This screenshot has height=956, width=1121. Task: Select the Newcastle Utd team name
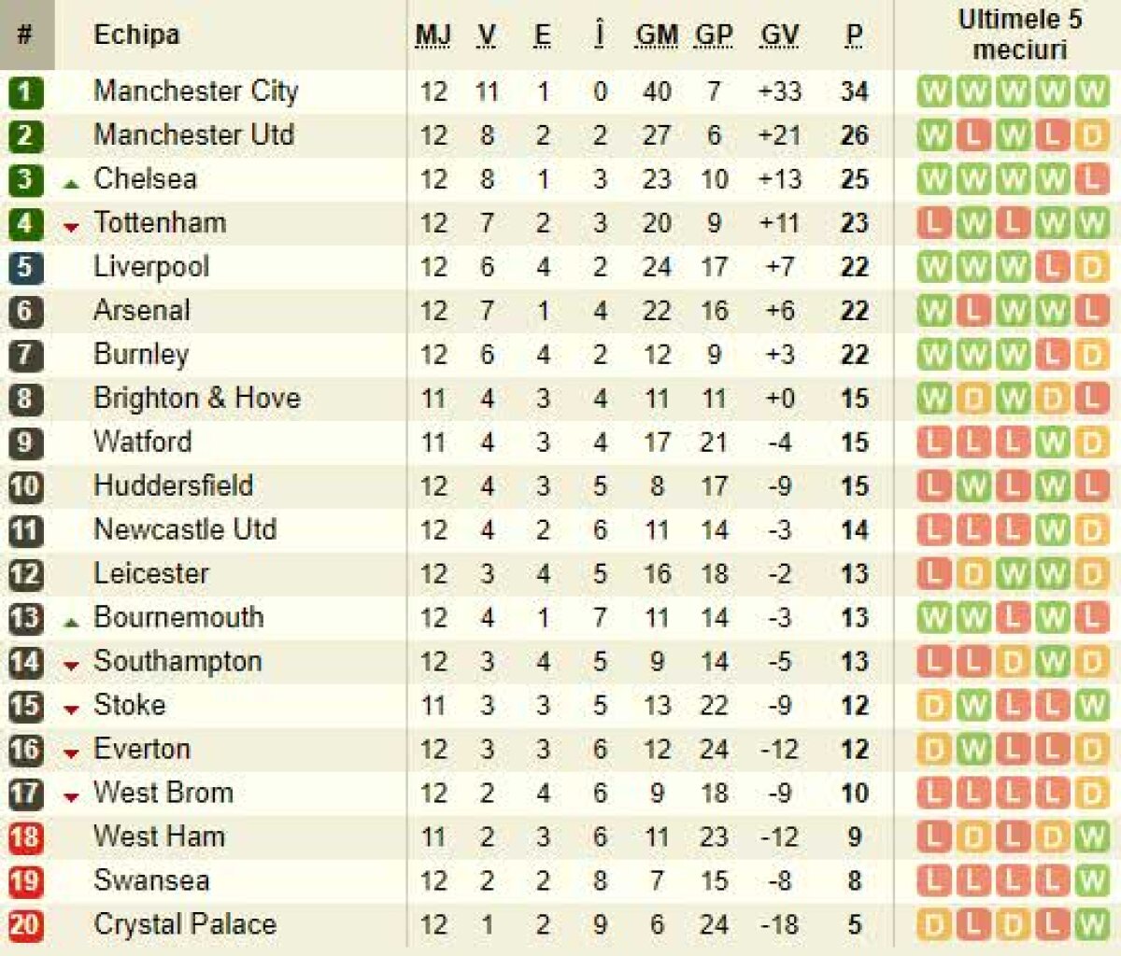tap(185, 529)
